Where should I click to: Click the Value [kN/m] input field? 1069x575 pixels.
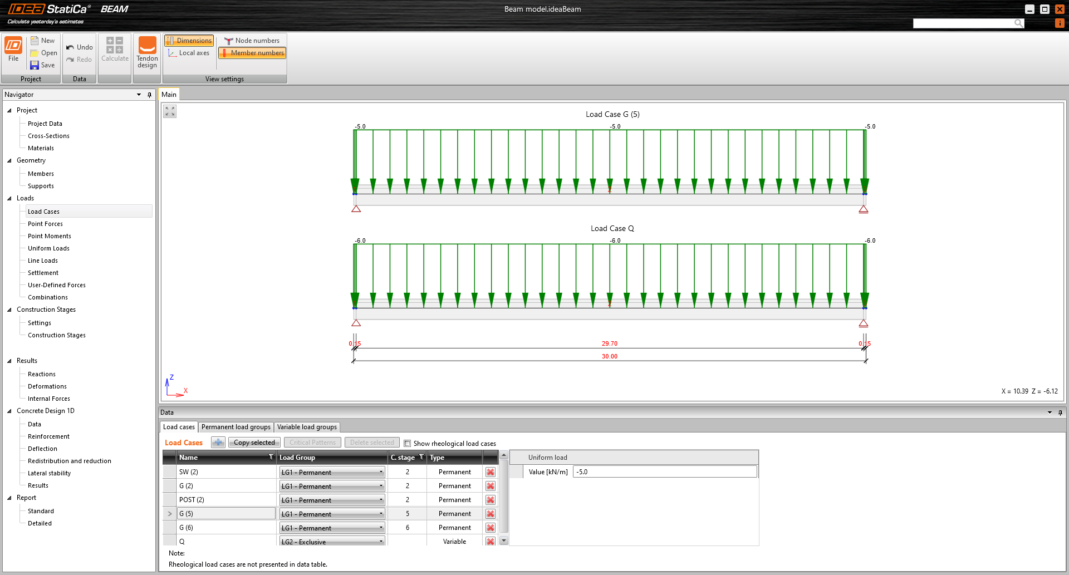tap(664, 472)
